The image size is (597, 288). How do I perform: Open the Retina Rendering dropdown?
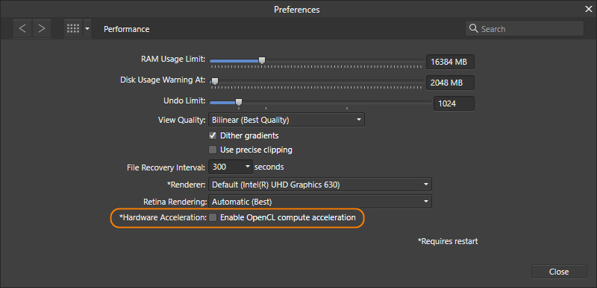pyautogui.click(x=320, y=202)
